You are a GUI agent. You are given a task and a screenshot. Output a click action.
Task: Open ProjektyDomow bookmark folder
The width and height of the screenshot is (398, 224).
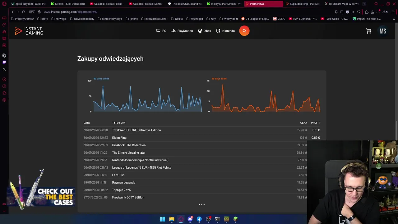[22, 19]
